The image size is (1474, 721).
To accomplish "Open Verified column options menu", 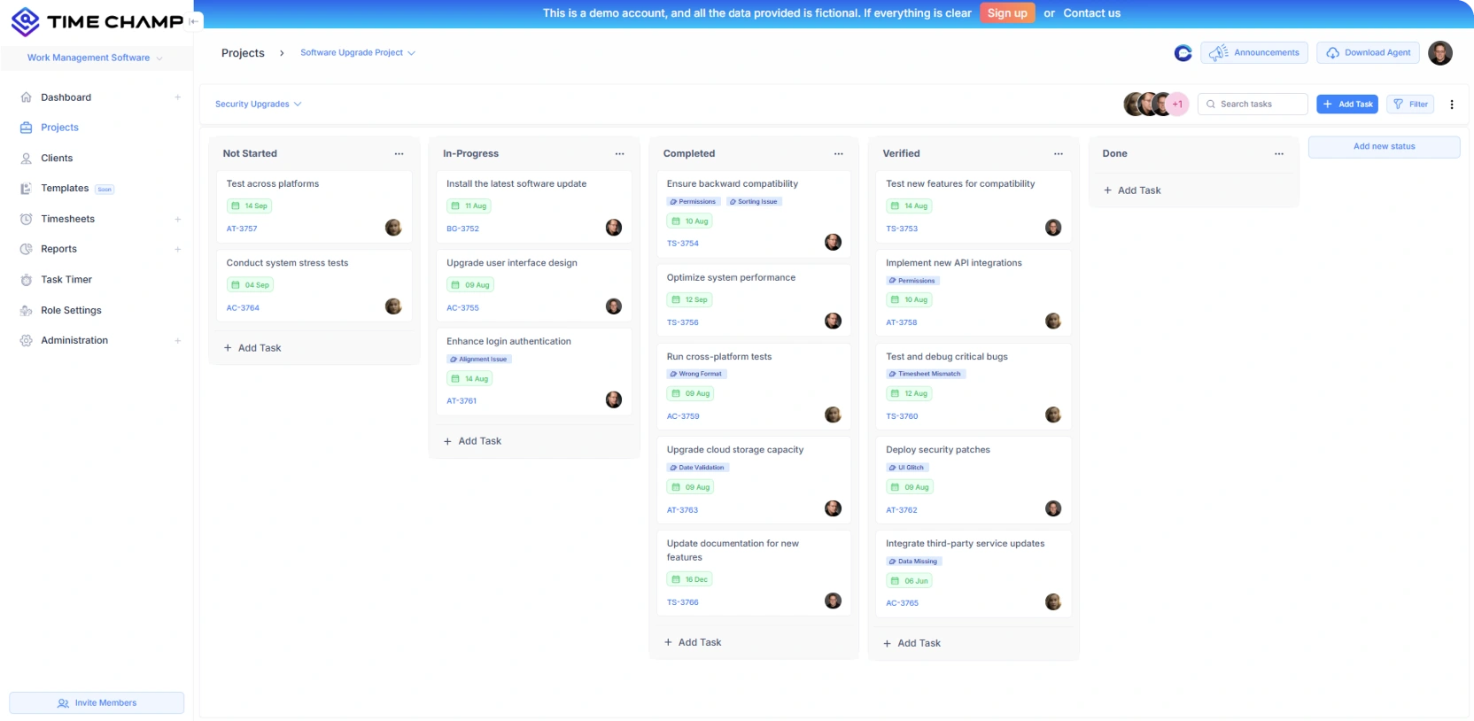I will click(x=1059, y=154).
